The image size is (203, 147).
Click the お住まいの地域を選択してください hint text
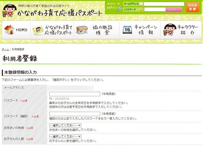click(x=73, y=130)
